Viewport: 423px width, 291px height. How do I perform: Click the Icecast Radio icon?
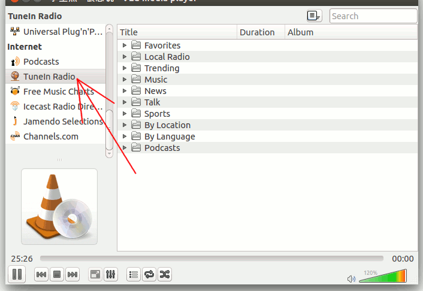[x=15, y=106]
